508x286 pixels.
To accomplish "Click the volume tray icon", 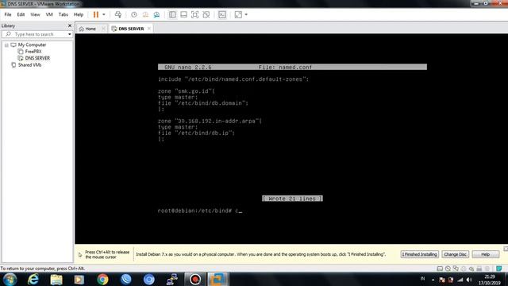I will point(469,280).
